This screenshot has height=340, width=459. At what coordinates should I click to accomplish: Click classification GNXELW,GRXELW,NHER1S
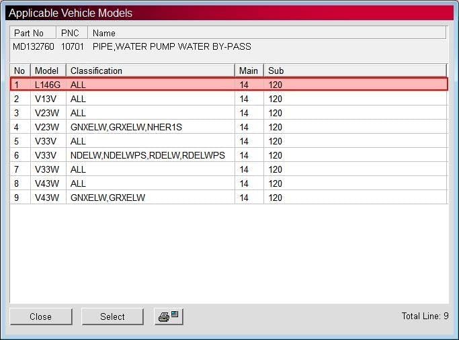click(126, 127)
